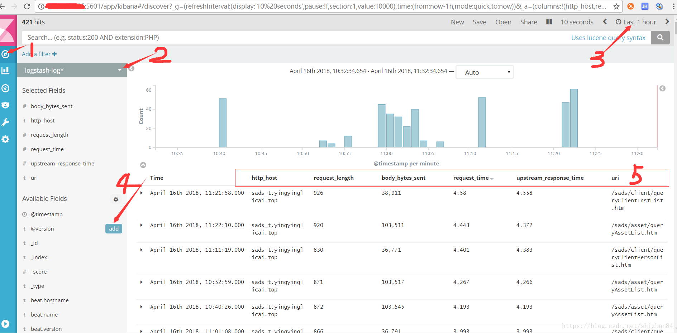Viewport: 677px width, 333px height.
Task: Select request_length in Selected Fields
Action: (49, 135)
